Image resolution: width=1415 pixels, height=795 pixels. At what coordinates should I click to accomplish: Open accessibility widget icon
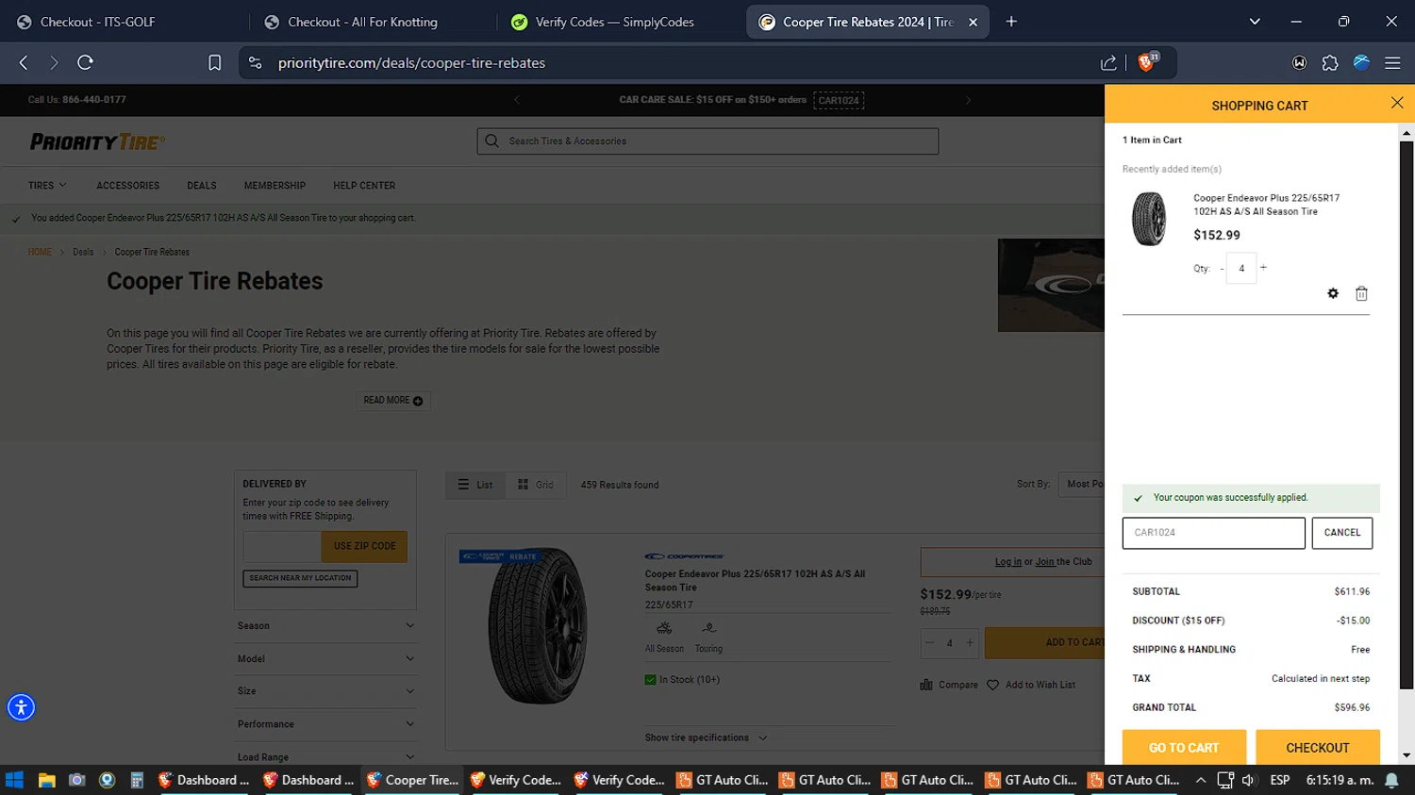point(21,707)
